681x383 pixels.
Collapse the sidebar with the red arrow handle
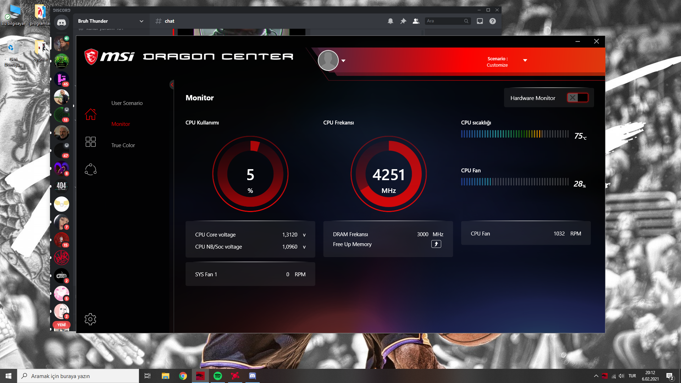(x=172, y=84)
